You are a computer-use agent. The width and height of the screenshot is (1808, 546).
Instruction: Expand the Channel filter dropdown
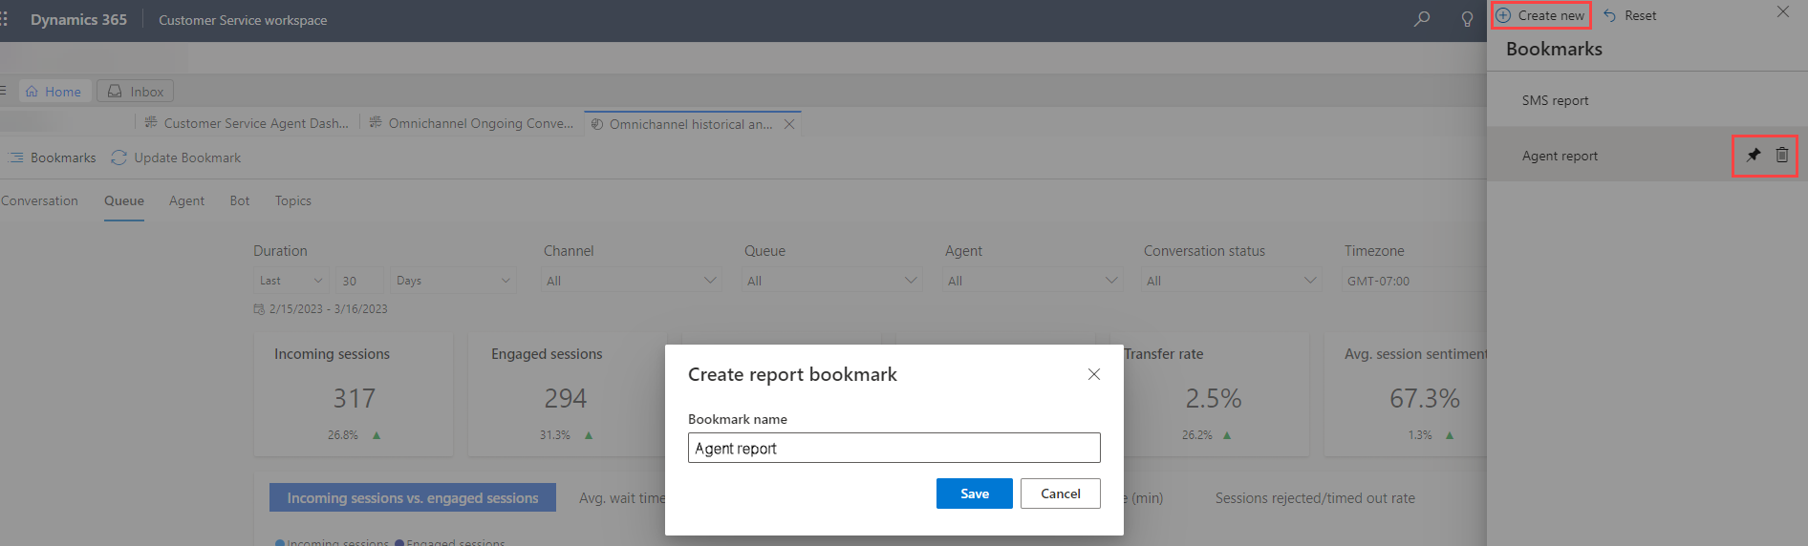pos(632,281)
